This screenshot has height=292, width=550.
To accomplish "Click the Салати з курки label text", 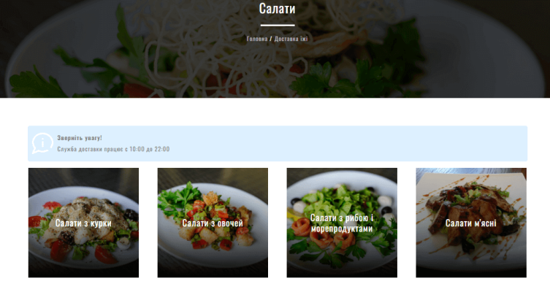I will coord(83,223).
